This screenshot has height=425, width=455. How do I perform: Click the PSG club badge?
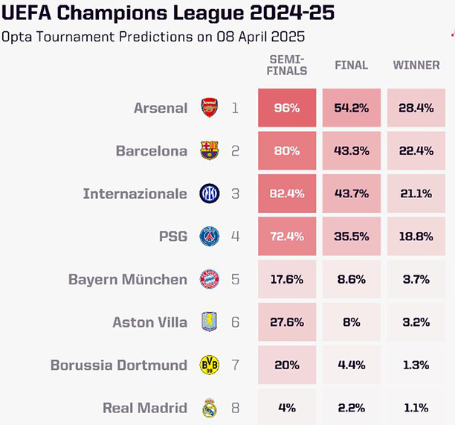click(x=210, y=237)
